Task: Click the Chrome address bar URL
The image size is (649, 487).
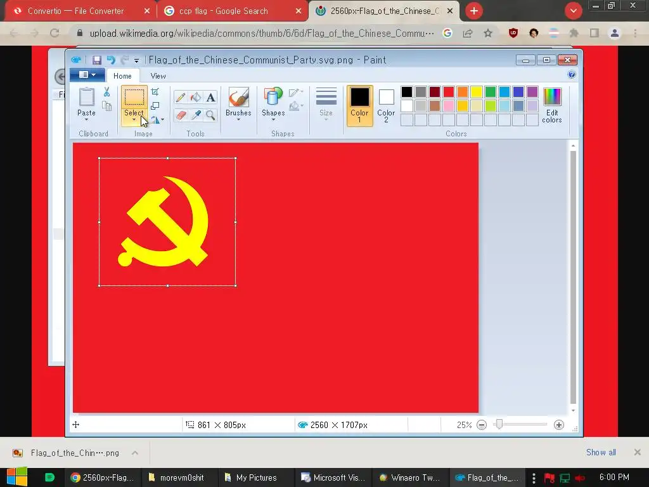Action: pyautogui.click(x=262, y=33)
